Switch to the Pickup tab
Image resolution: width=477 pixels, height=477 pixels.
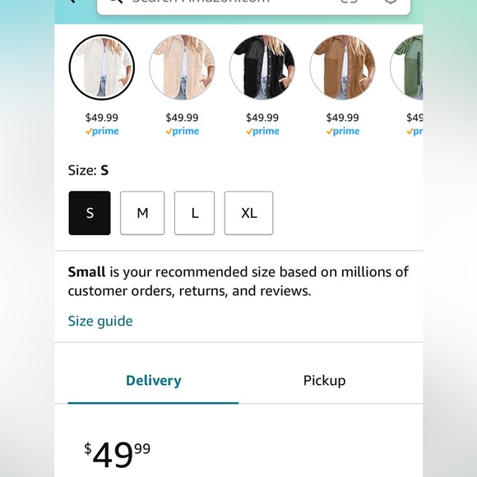pos(324,381)
